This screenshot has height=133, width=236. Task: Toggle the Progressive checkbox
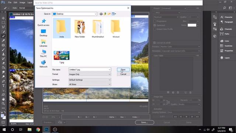tap(155, 21)
